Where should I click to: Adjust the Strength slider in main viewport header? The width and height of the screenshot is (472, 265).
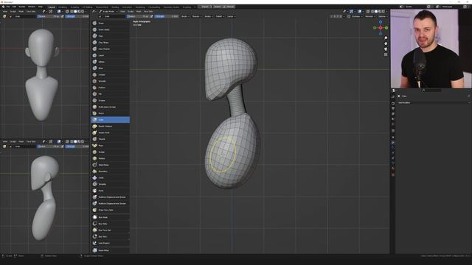[x=167, y=16]
